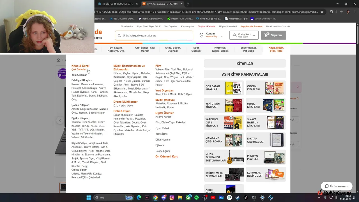Click the Windows taskbar Ara search box
The height and width of the screenshot is (202, 359).
click(114, 198)
